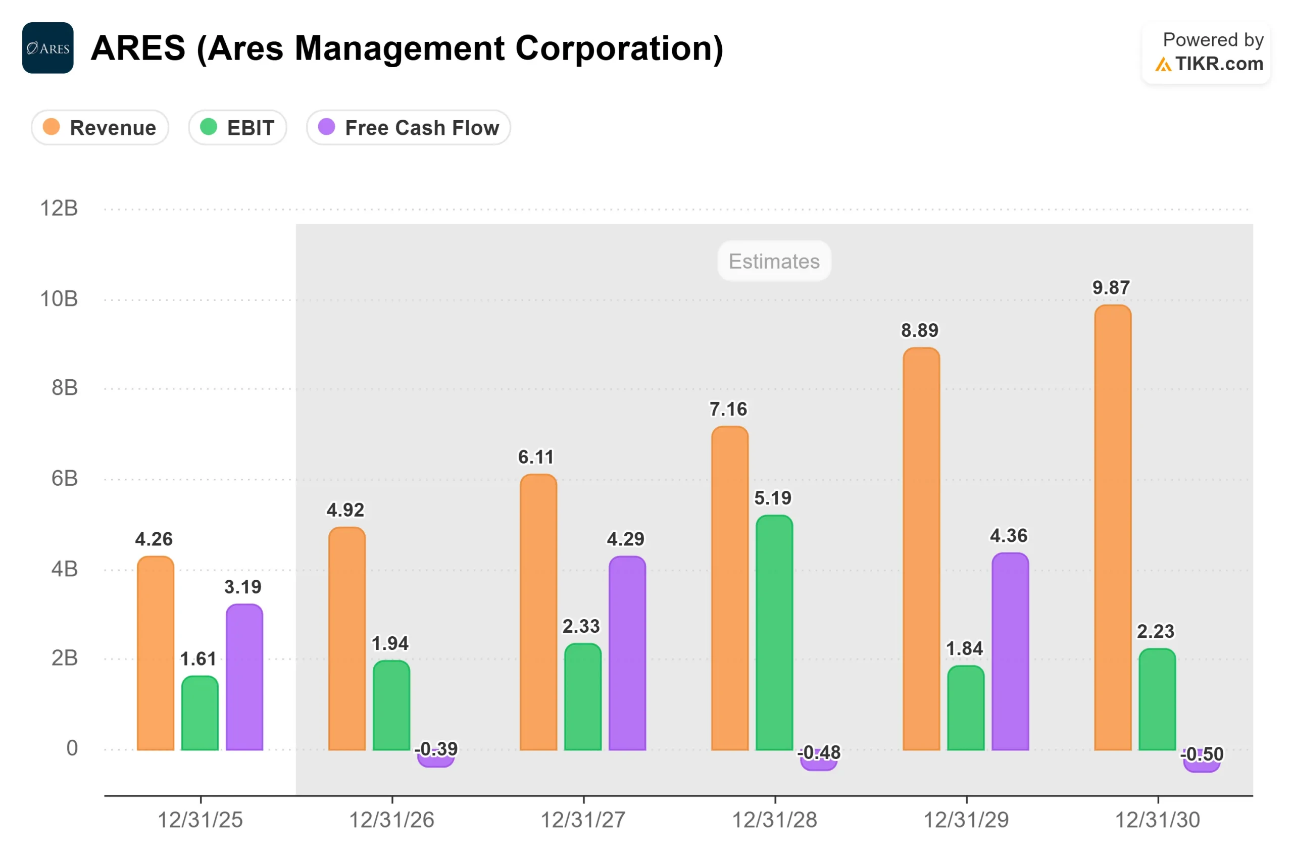Click the 6.11 revenue value label
The height and width of the screenshot is (862, 1293).
click(536, 457)
